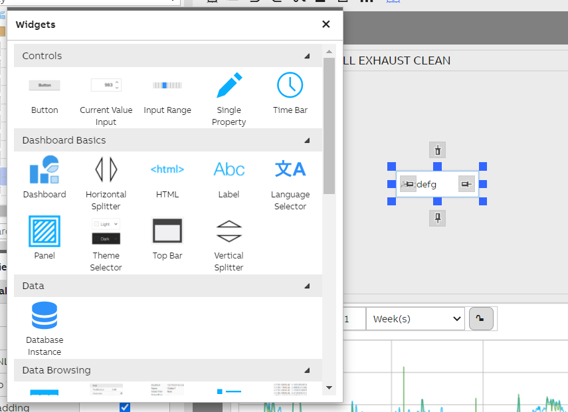Collapse the Dashboard Basics section
Viewport: 568px width, 412px height.
[306, 141]
